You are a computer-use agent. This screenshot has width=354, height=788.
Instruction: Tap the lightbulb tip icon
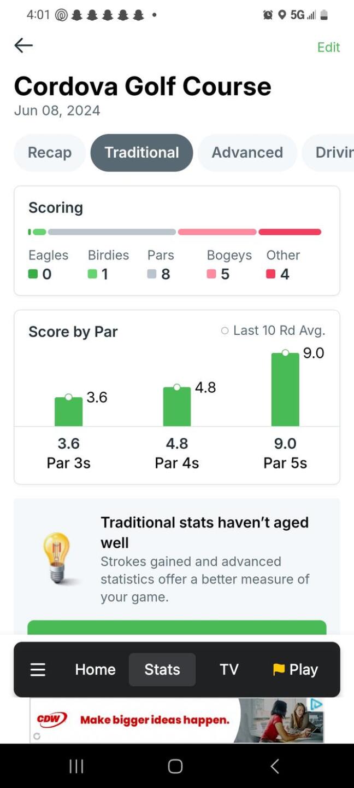[57, 559]
